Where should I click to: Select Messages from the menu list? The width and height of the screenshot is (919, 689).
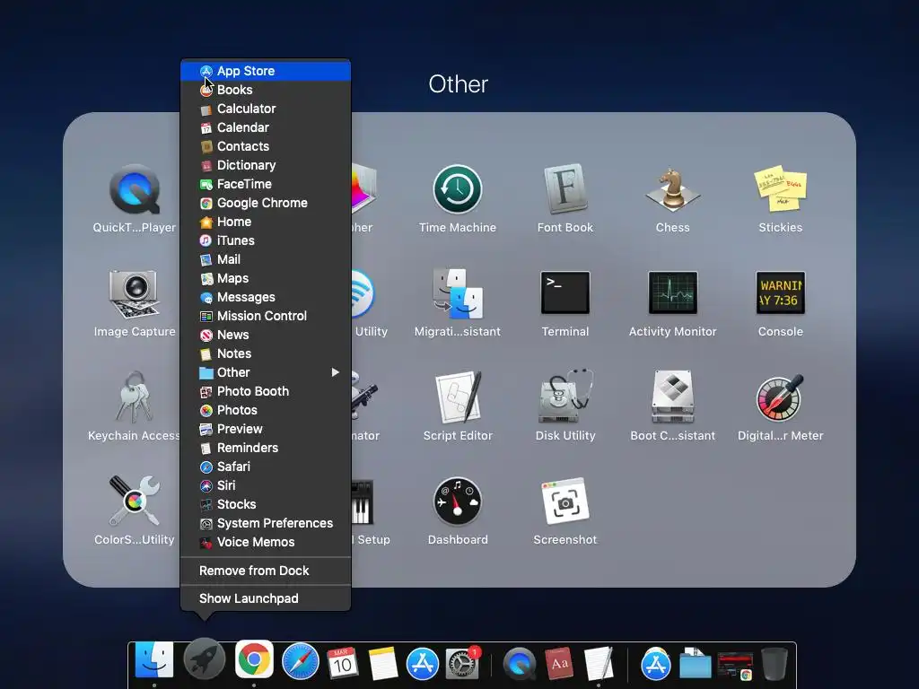coord(266,297)
